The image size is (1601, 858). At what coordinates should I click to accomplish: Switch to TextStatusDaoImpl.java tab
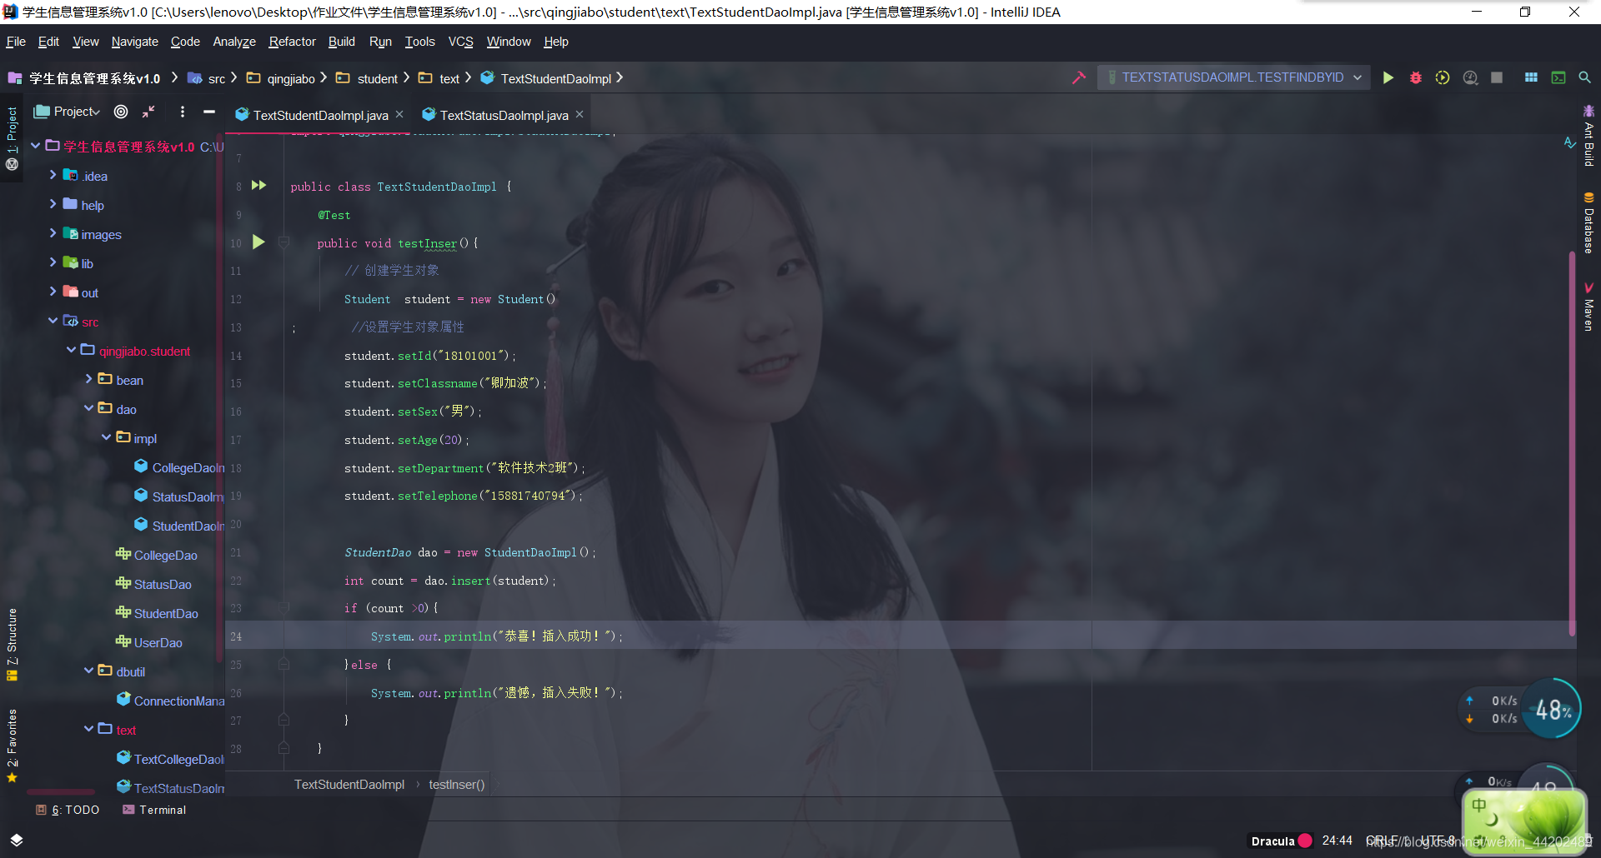click(504, 115)
